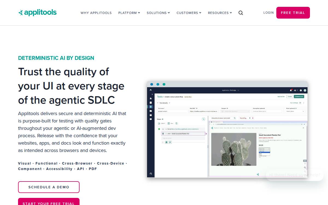This screenshot has height=205, width=328.
Task: Expand sidebar double-chevron in product screenshot
Action: [x=152, y=94]
